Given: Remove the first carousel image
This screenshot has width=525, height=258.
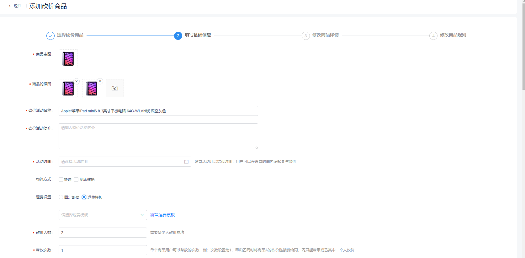Looking at the screenshot, I should click(77, 81).
